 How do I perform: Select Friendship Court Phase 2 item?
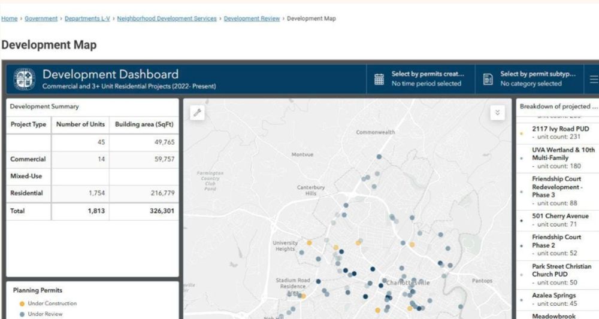click(x=558, y=245)
